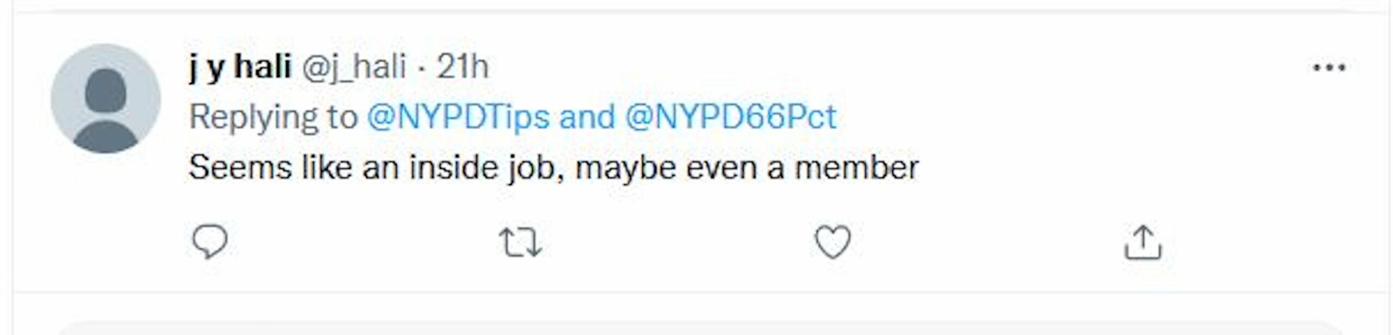Click the word "member" ending the tweet

tap(856, 167)
